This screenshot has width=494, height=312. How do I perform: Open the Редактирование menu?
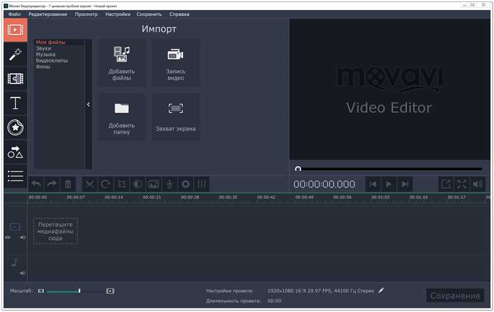pos(47,14)
